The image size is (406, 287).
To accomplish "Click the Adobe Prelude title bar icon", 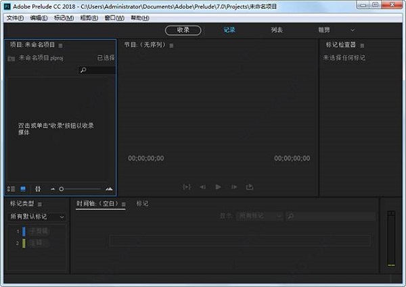I will 7,6.
